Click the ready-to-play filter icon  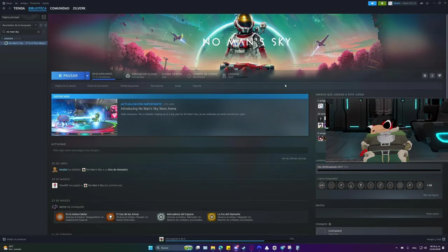[x=45, y=25]
